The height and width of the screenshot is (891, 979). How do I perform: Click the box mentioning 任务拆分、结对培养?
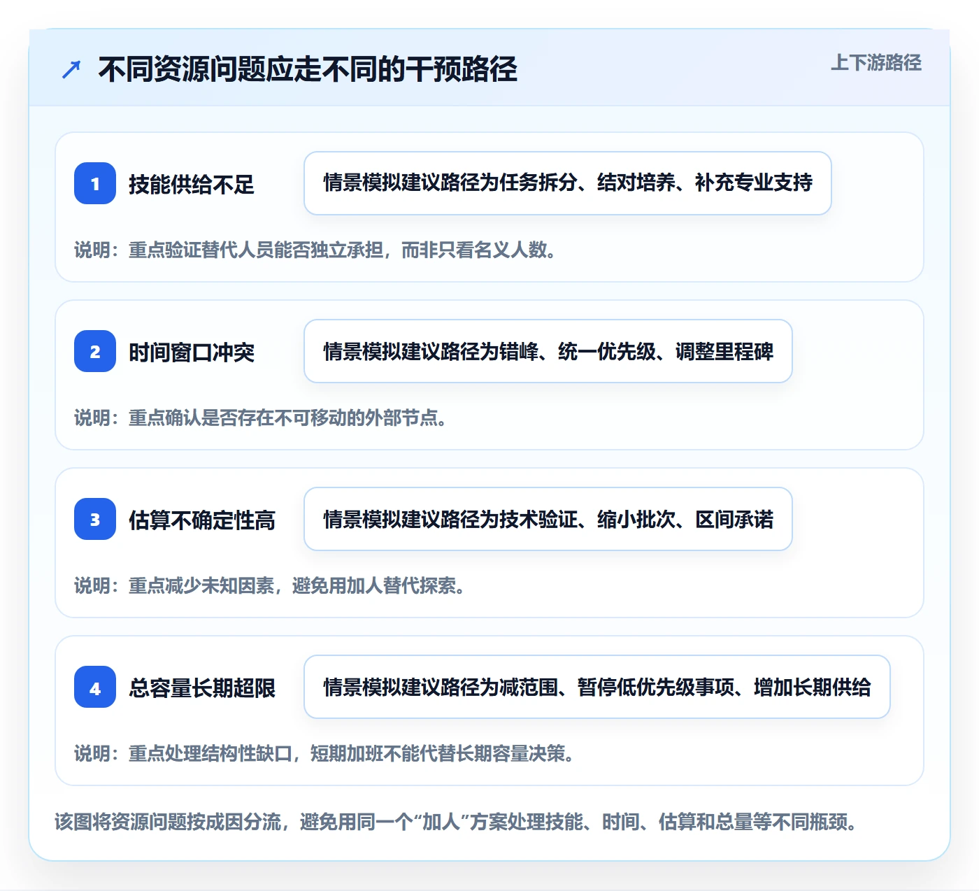click(x=568, y=183)
